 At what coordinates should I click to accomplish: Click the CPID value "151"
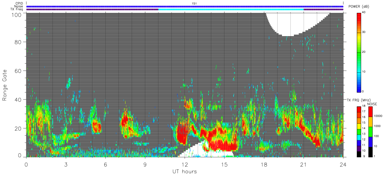(x=194, y=3)
